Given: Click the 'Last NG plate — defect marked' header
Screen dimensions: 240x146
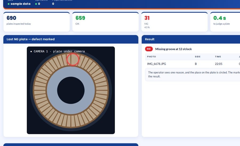Looking at the screenshot, I should point(71,39).
